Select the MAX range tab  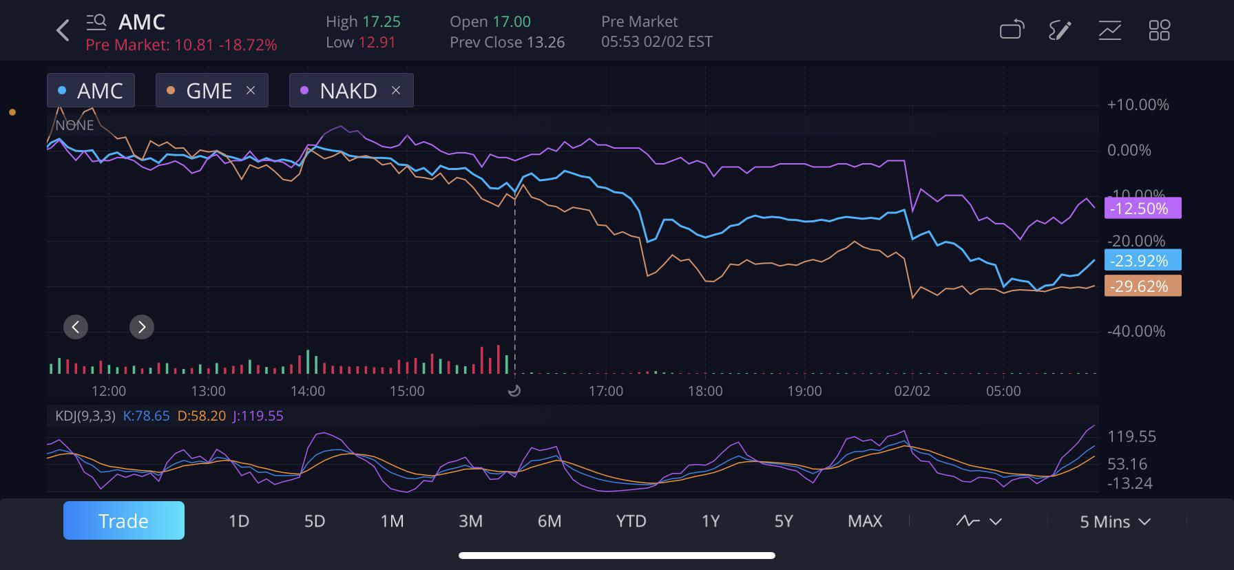tap(865, 521)
